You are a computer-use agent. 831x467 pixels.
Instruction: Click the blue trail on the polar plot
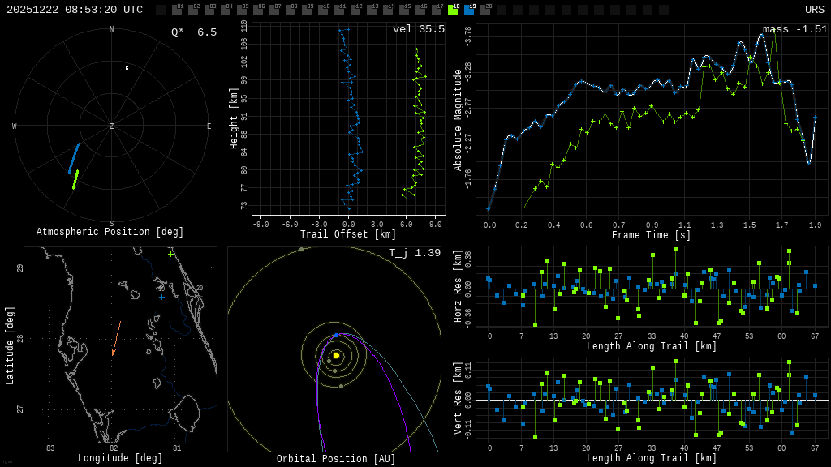click(74, 158)
